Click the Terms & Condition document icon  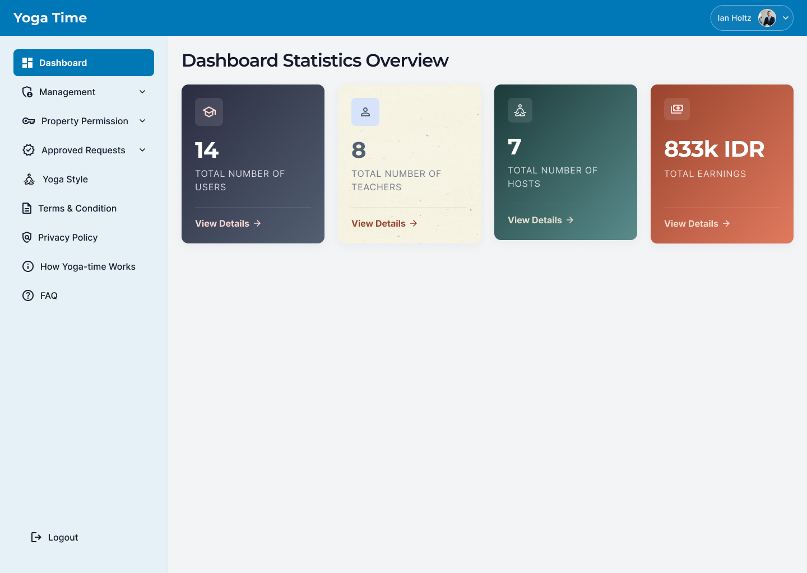(27, 208)
